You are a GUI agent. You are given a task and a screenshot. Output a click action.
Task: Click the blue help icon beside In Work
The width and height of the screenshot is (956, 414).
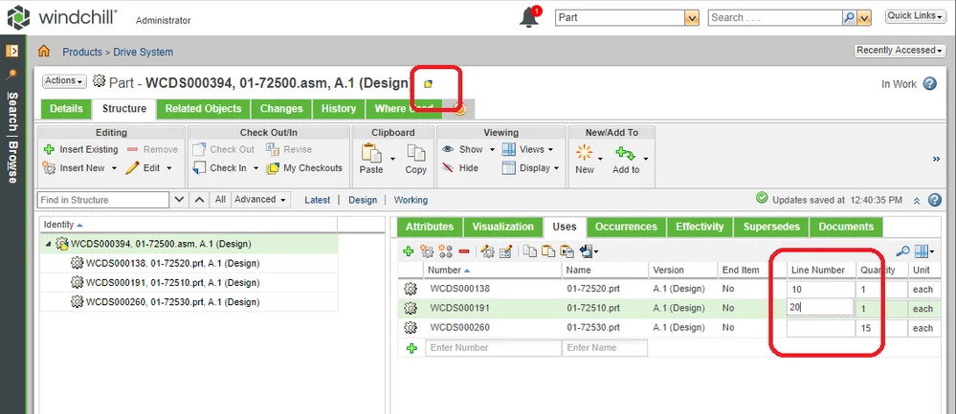tap(929, 83)
